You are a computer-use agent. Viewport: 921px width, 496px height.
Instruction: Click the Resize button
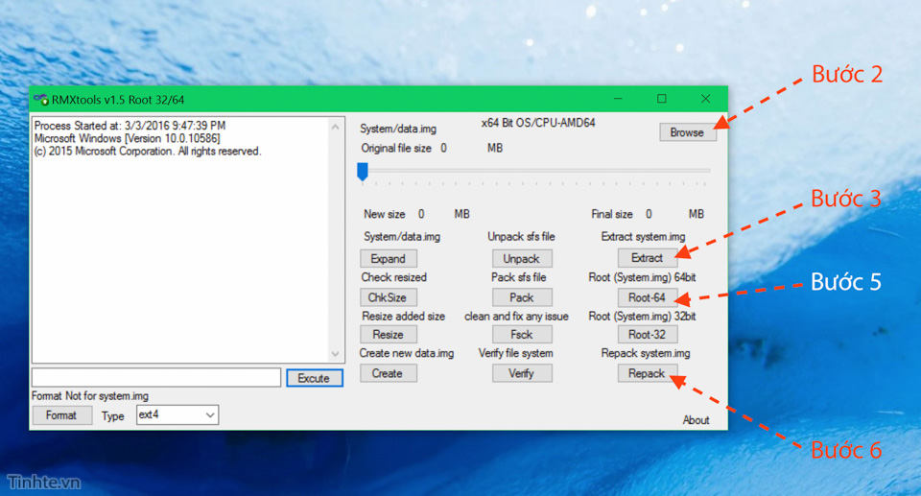pos(389,335)
